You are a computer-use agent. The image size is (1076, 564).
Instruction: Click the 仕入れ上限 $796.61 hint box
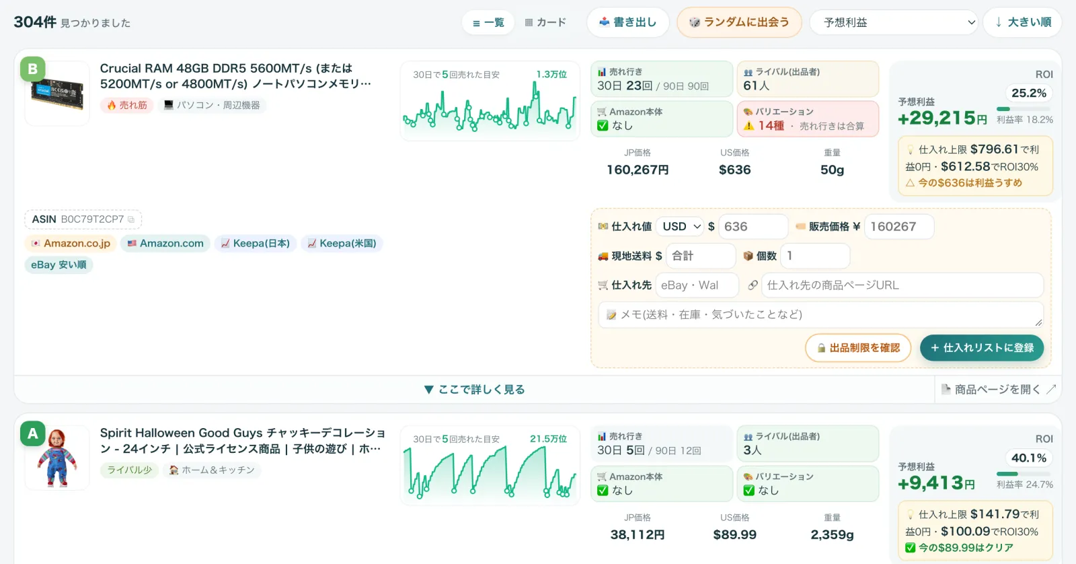975,166
